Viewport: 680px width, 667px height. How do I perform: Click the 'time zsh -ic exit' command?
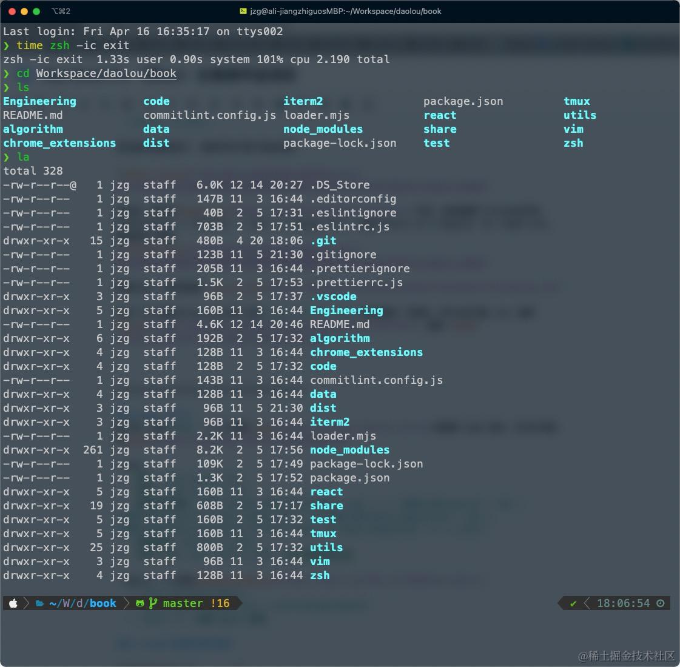pos(73,45)
